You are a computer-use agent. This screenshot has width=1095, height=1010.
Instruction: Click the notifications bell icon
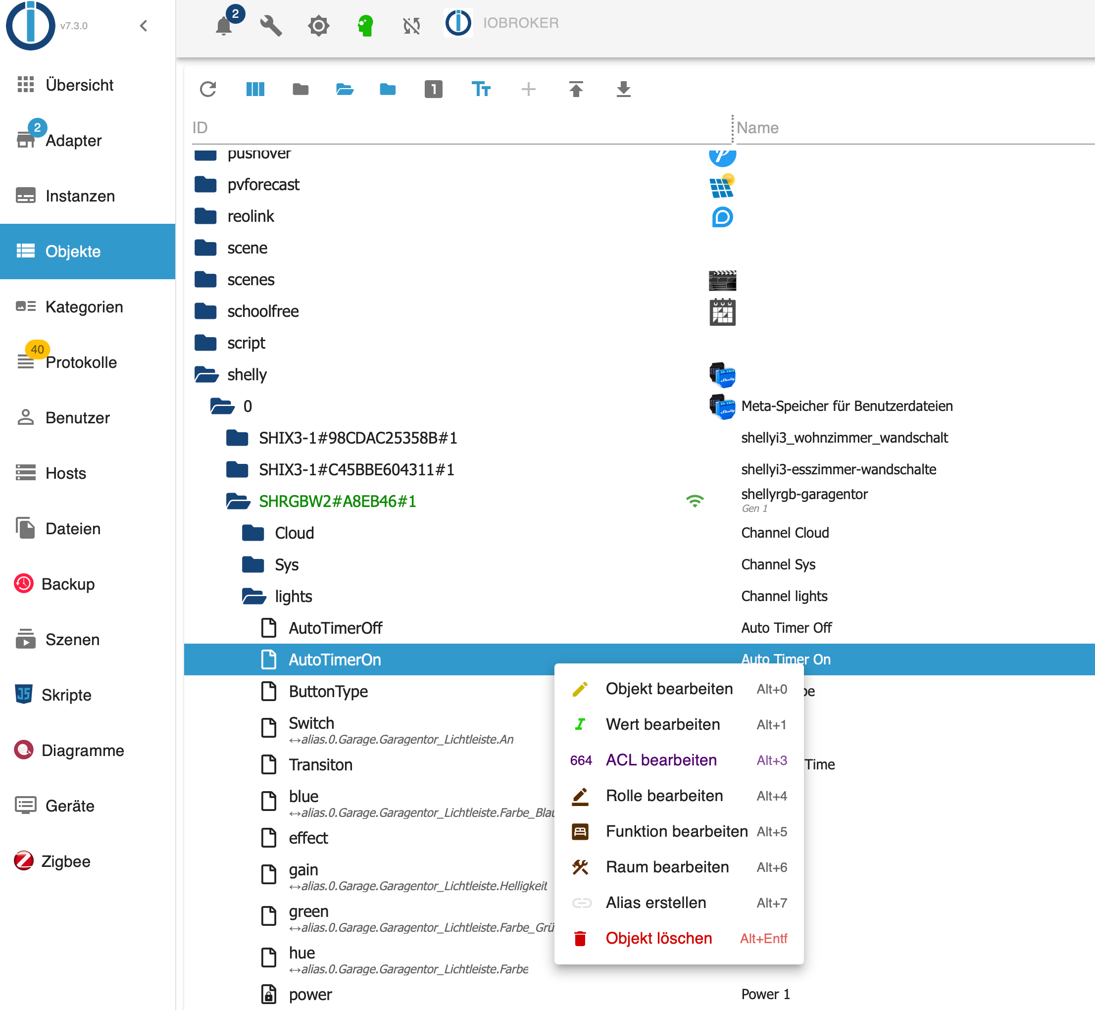pyautogui.click(x=223, y=25)
